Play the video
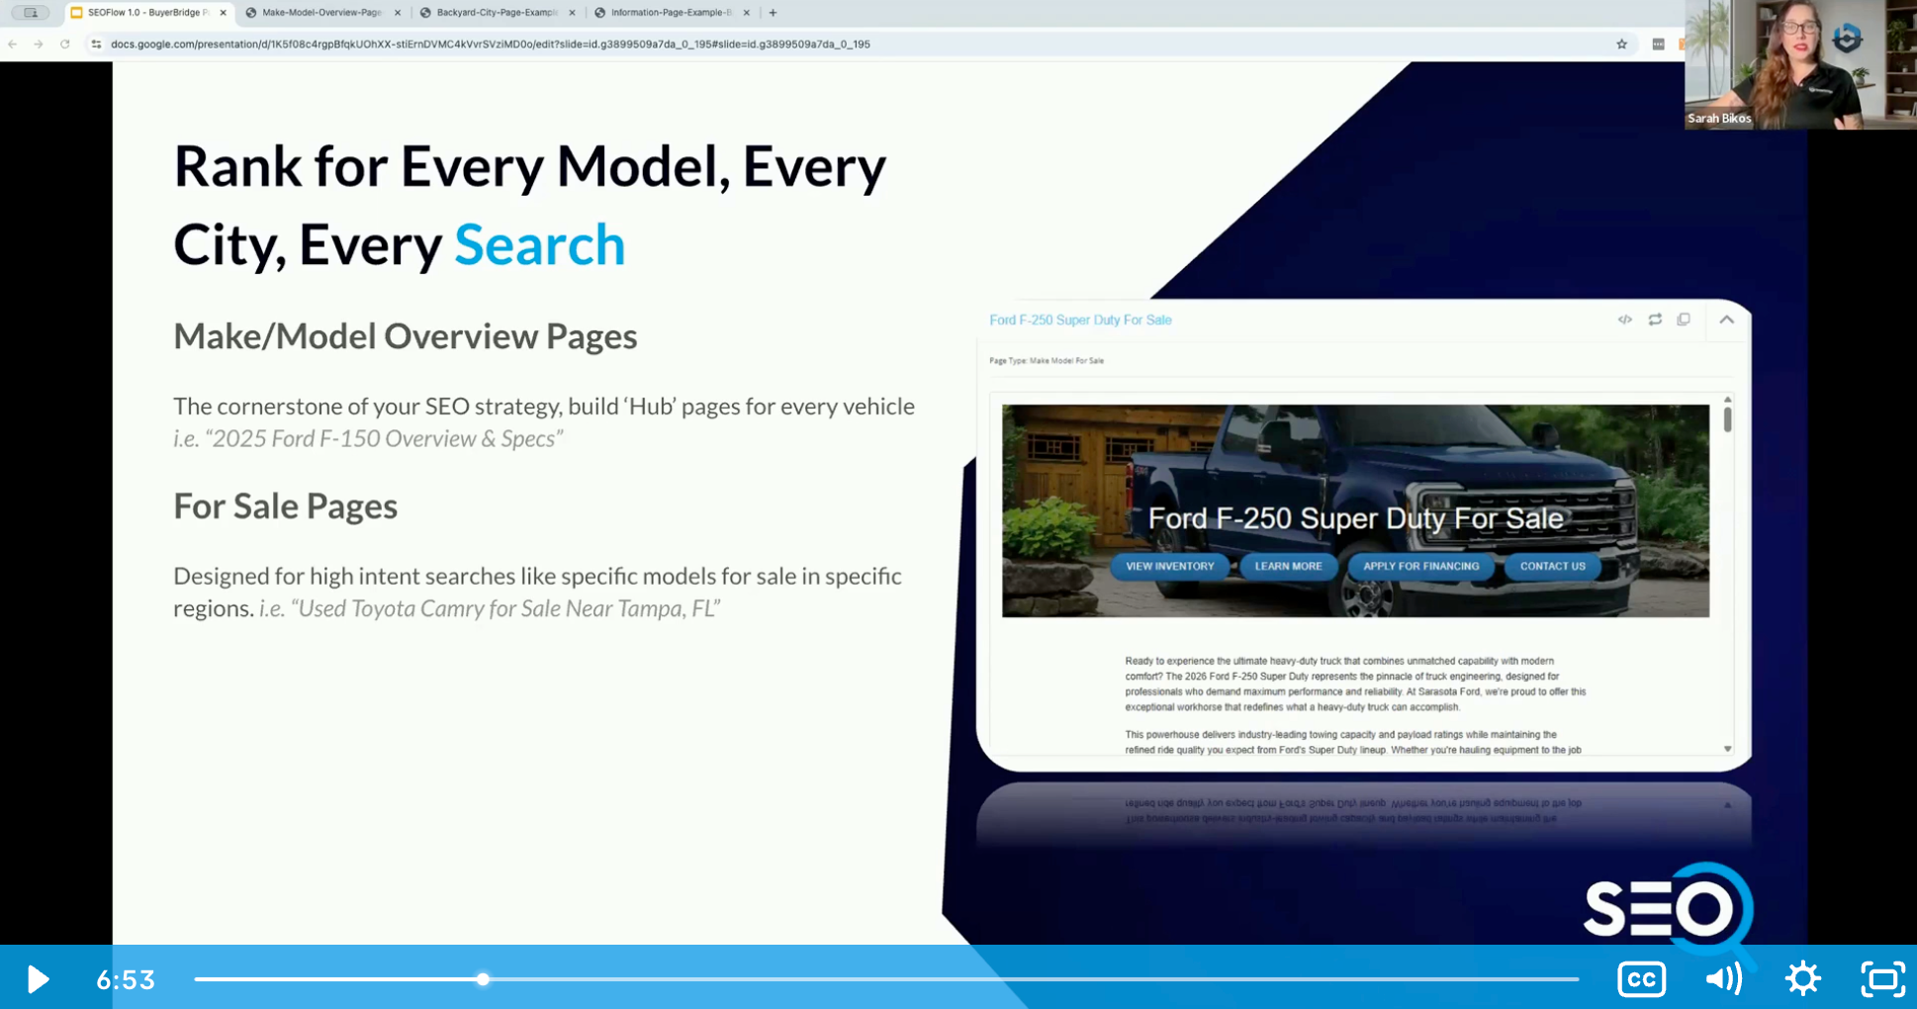The height and width of the screenshot is (1009, 1917). tap(38, 979)
